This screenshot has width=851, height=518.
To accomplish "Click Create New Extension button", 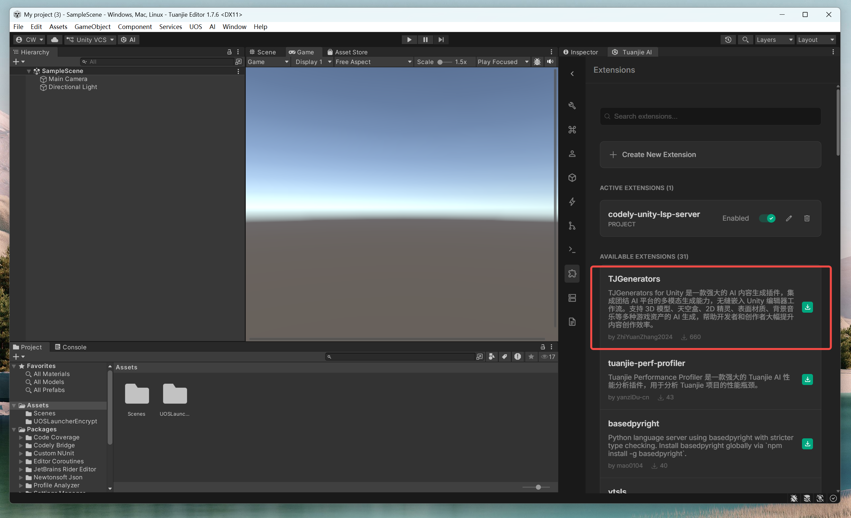I will coord(710,155).
